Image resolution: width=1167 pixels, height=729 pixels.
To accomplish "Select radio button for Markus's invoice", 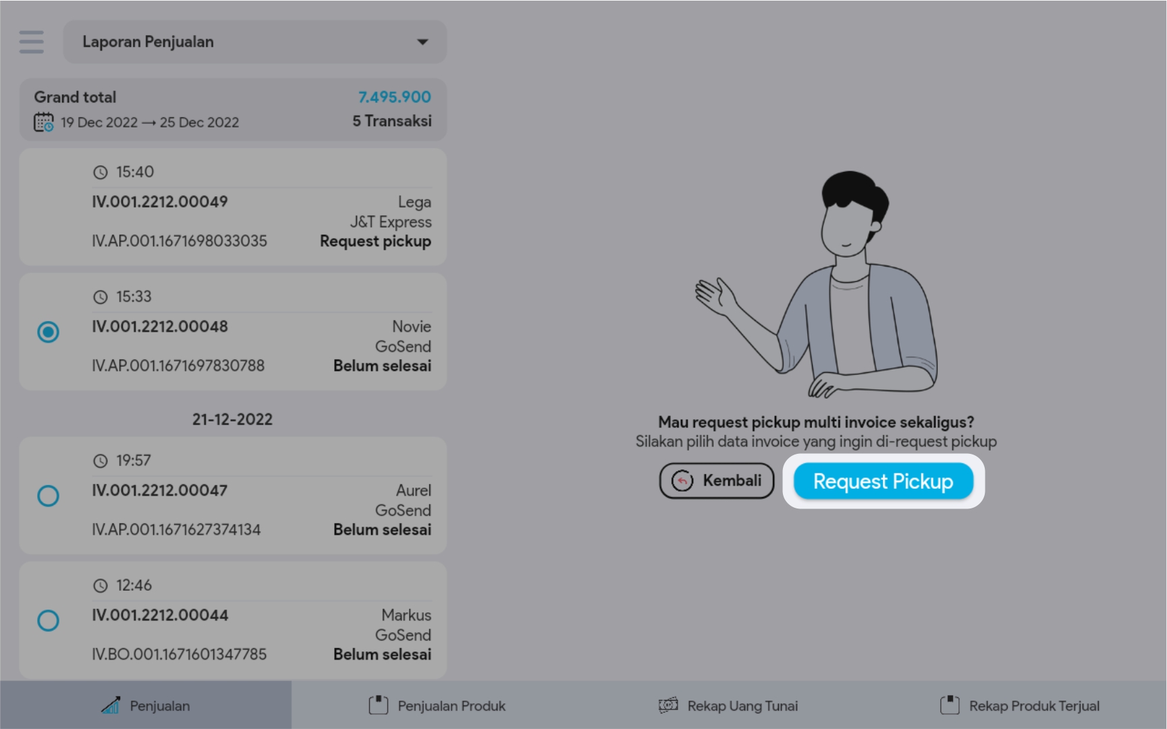I will (48, 620).
